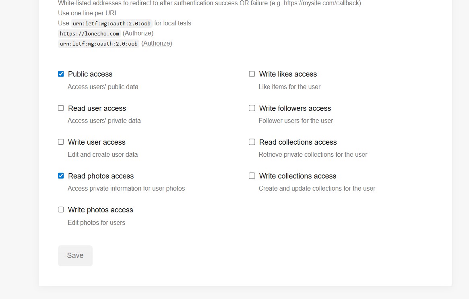Click the Read photos access label
Screen dimensions: 469x299
(101, 176)
